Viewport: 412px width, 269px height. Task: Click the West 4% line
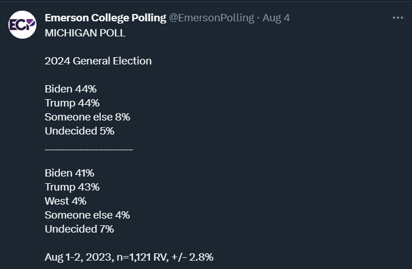pos(65,201)
